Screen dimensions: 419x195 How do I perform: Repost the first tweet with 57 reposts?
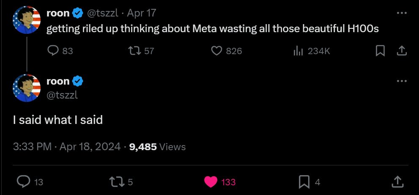(134, 51)
